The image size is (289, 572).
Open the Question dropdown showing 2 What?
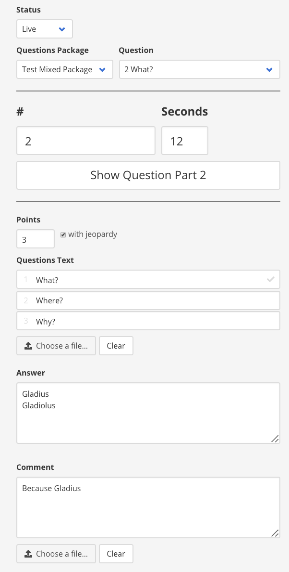point(200,69)
